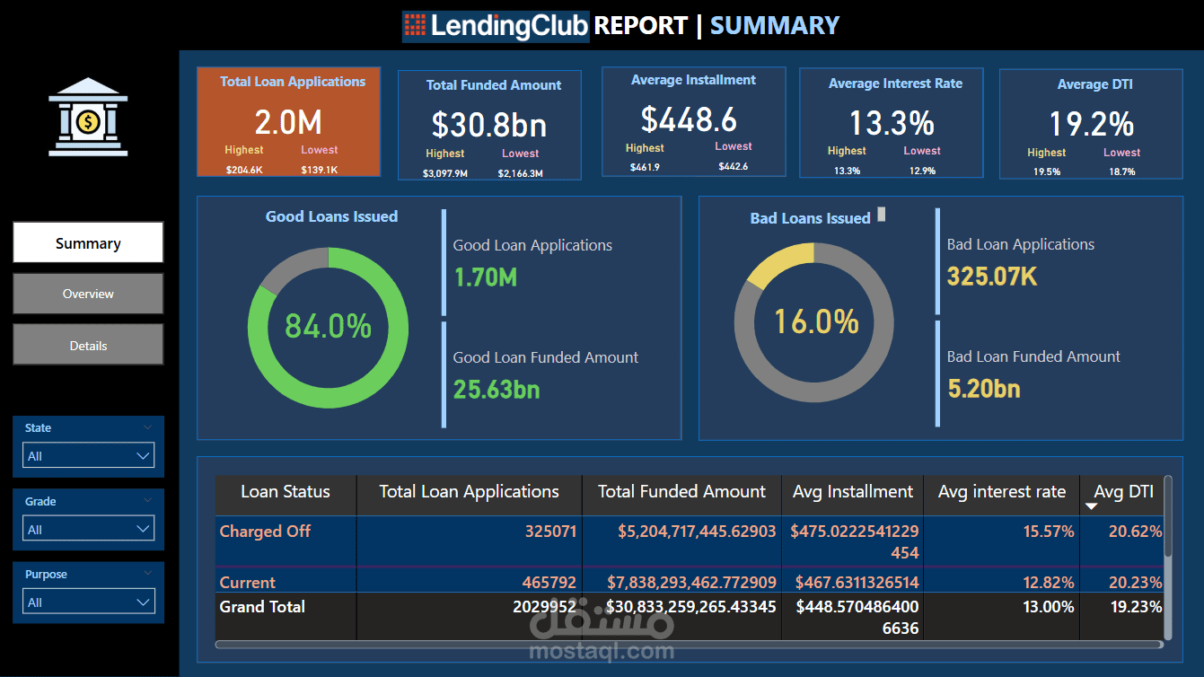Click the table's horizontal scrollbar

pos(690,644)
